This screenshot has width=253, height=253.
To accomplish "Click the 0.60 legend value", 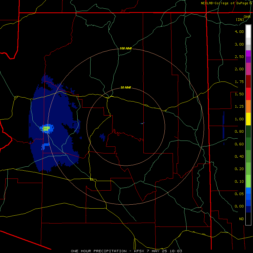I will (x=239, y=144).
